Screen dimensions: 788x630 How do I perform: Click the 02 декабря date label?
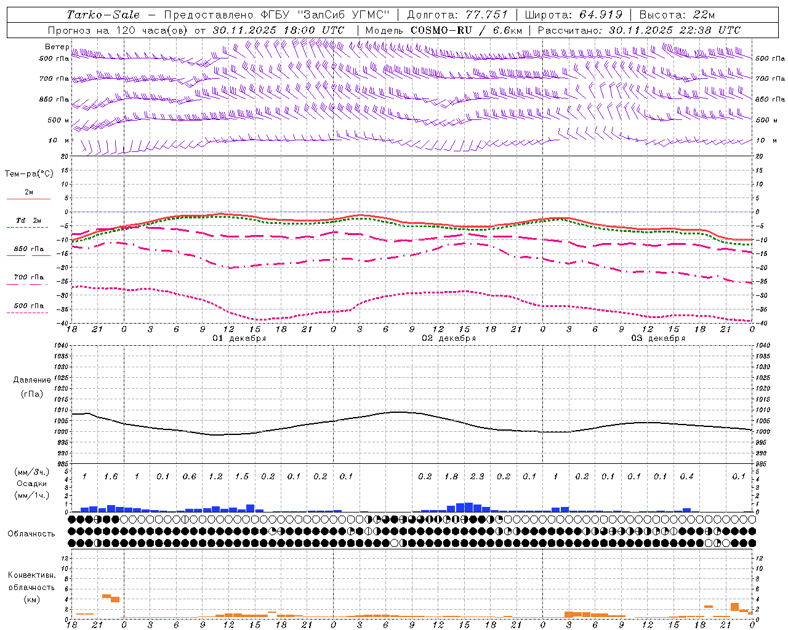coord(449,338)
